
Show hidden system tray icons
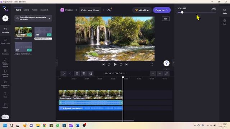[195, 125]
